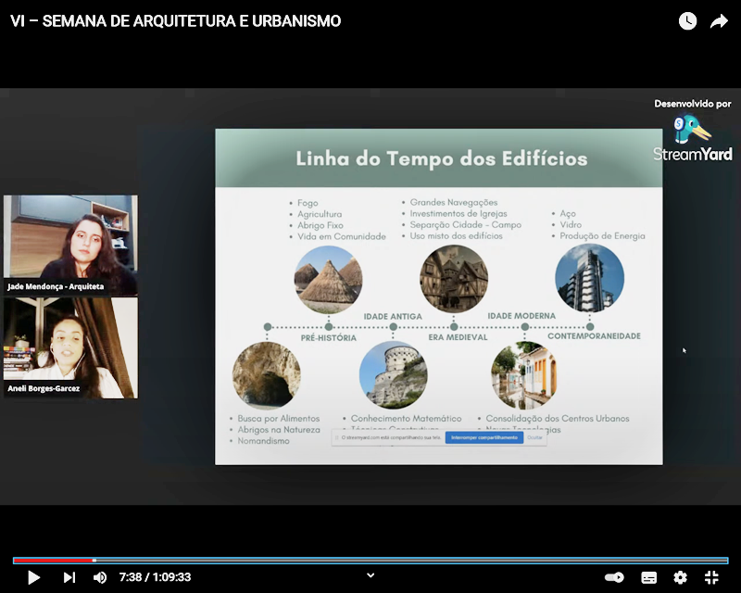Select Aneli Borges-Garcez's webcam thumbnail
This screenshot has height=593, width=741.
(71, 347)
